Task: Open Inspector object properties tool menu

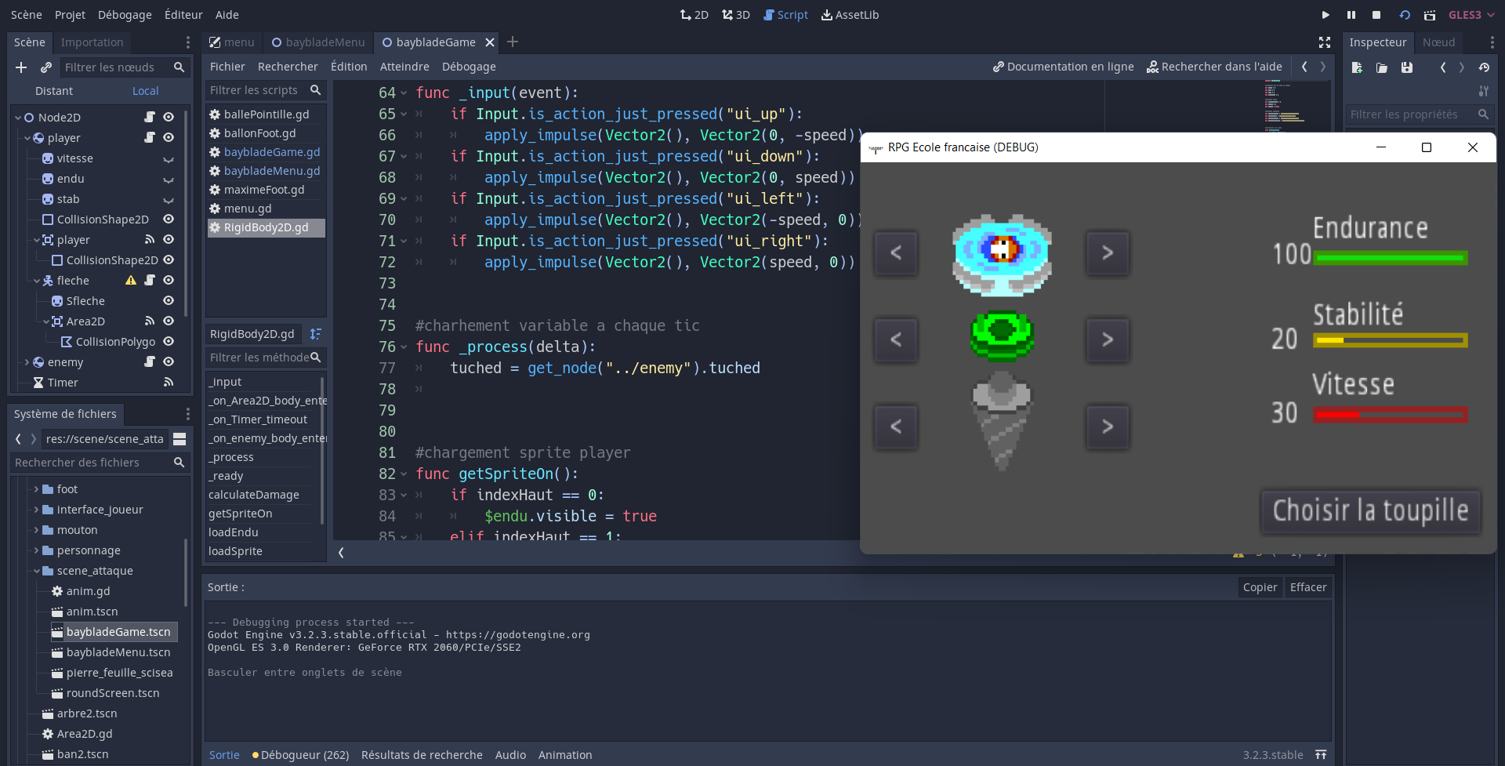Action: click(x=1484, y=91)
